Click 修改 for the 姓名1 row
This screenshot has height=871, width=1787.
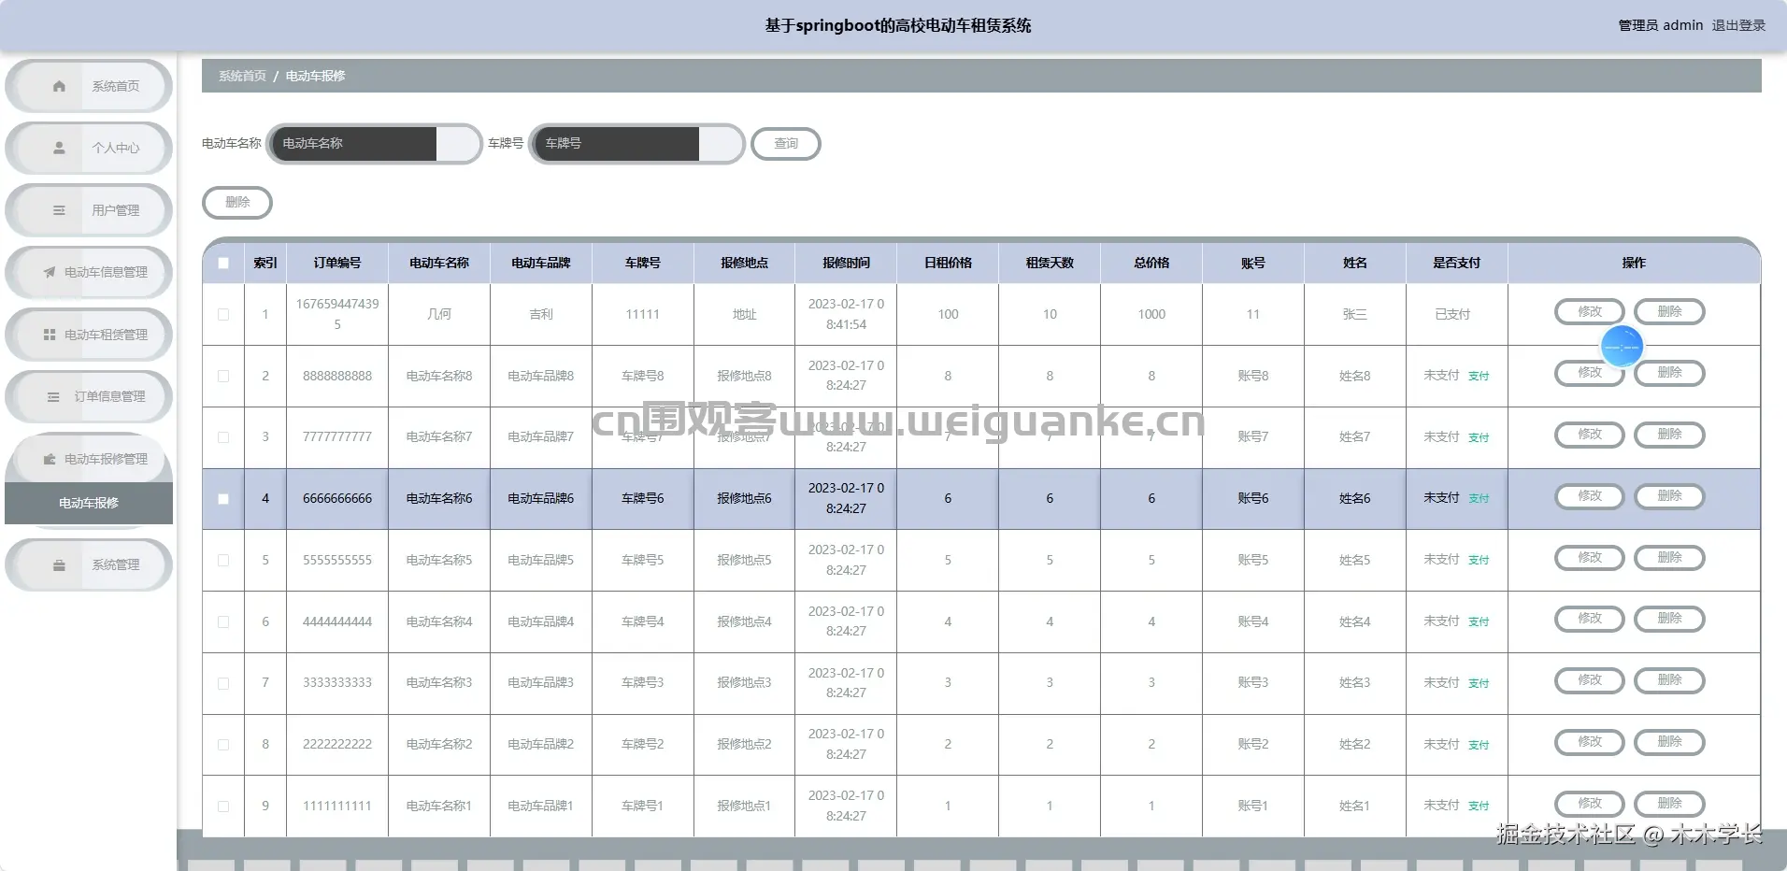click(1589, 804)
